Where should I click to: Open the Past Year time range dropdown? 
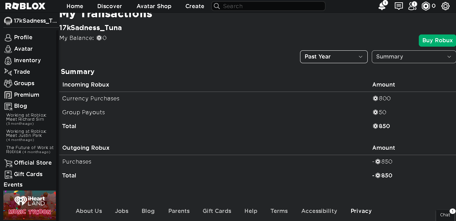(334, 57)
